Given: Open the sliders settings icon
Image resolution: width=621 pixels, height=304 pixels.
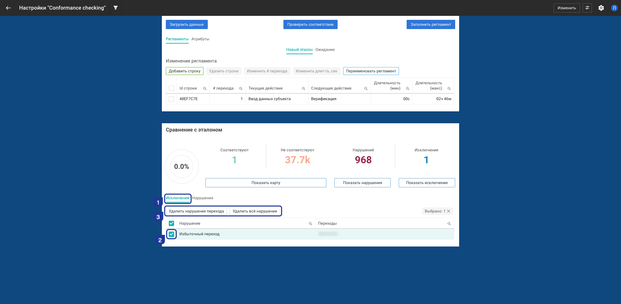Looking at the screenshot, I should 587,8.
